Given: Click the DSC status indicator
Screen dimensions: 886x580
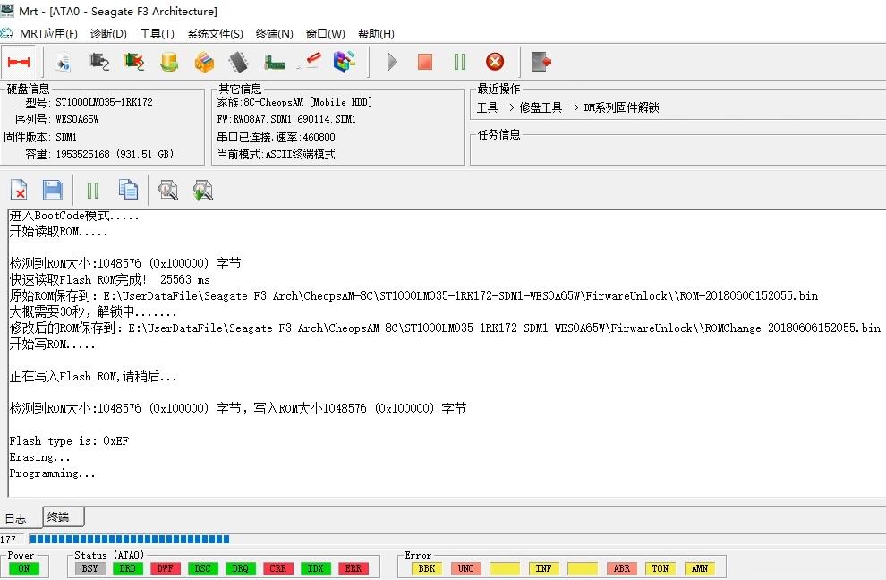Looking at the screenshot, I should point(203,568).
